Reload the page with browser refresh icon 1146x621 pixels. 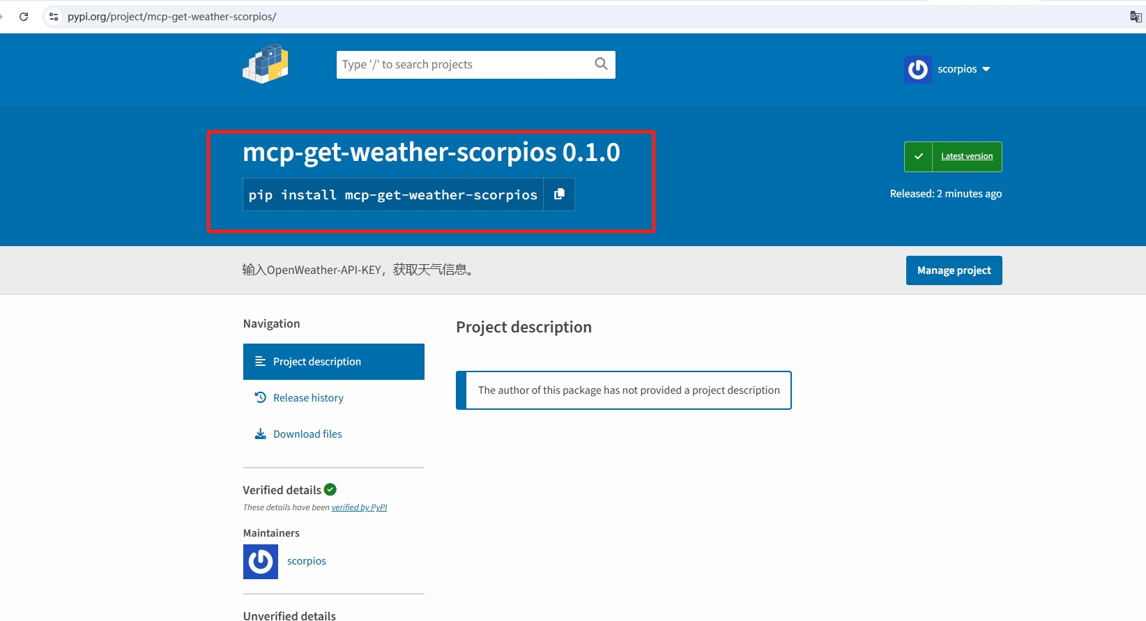pos(24,17)
